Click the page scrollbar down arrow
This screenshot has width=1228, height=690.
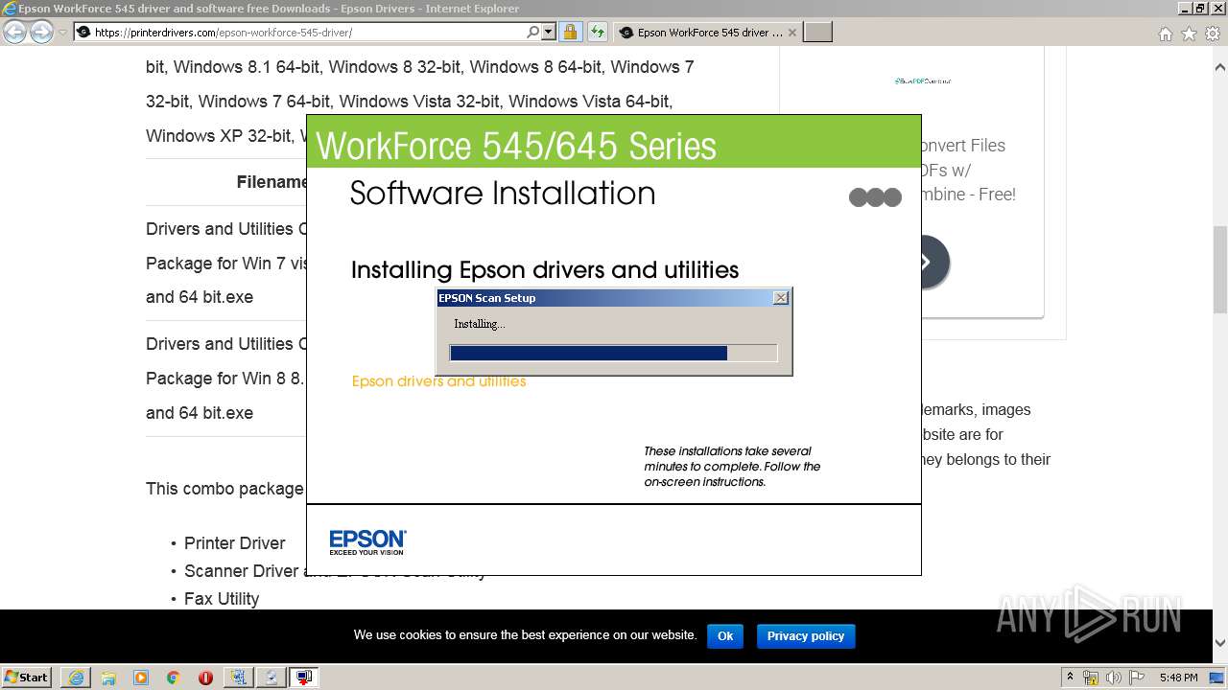1220,644
